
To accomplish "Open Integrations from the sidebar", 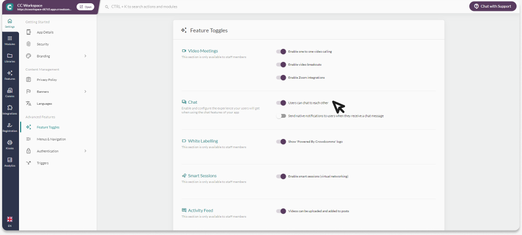I will (10, 110).
